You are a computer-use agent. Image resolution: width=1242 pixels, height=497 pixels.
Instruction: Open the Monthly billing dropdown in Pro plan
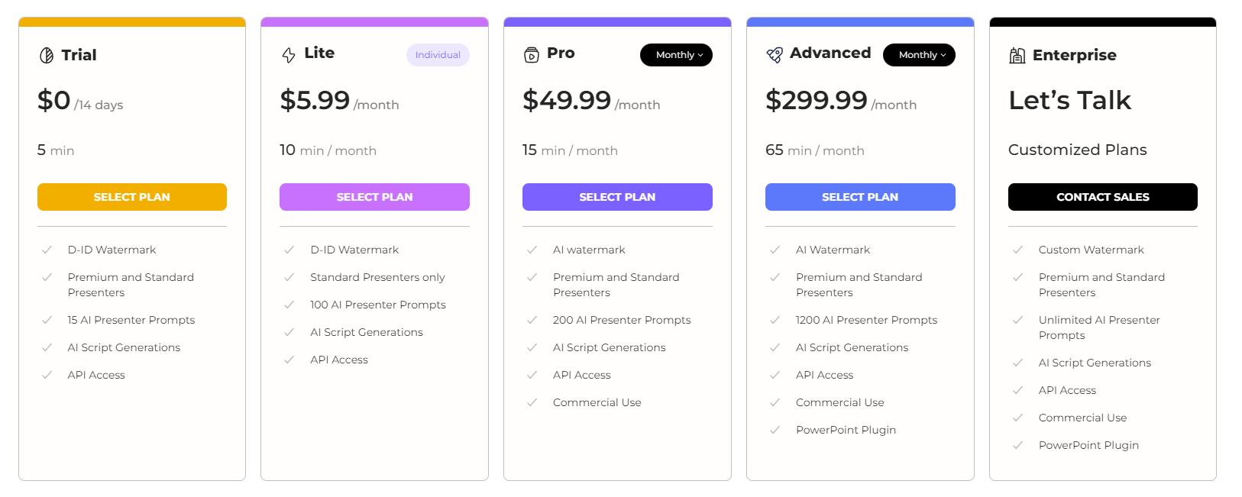676,55
